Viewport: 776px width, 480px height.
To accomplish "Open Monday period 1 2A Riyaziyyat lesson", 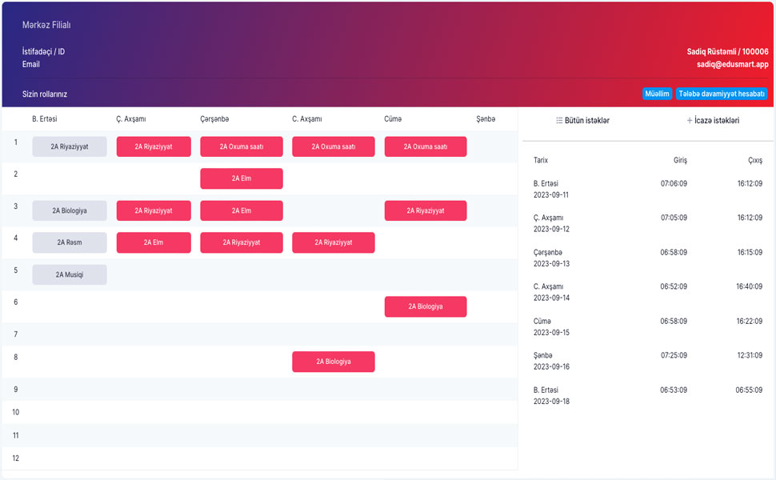I will pos(70,146).
